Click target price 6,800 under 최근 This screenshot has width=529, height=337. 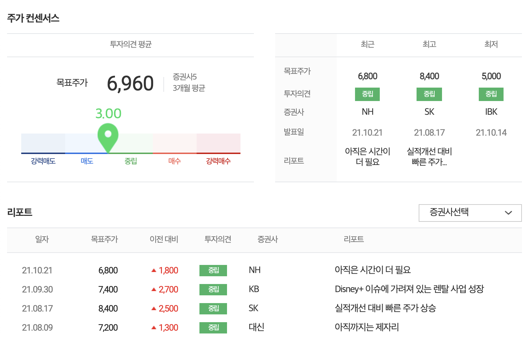click(367, 76)
